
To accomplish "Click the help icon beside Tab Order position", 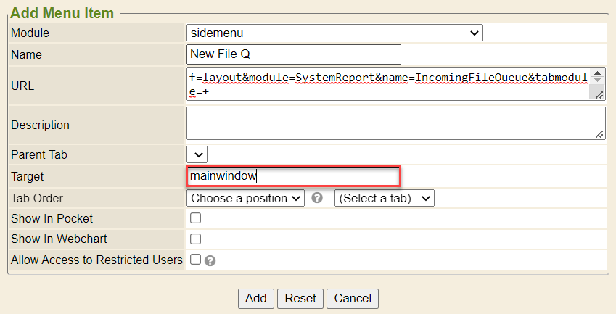I will [317, 198].
